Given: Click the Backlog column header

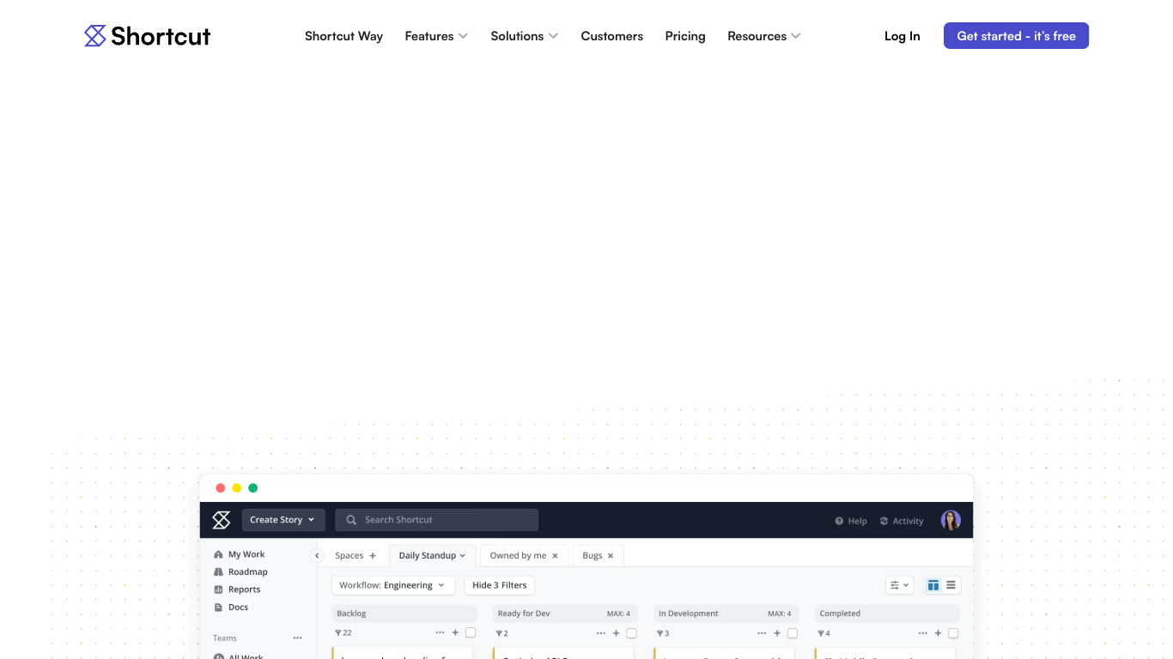Looking at the screenshot, I should point(404,614).
